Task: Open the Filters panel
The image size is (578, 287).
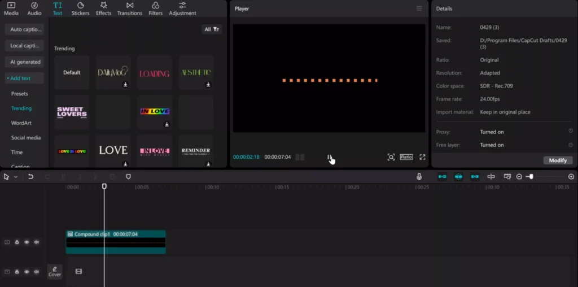Action: click(156, 8)
